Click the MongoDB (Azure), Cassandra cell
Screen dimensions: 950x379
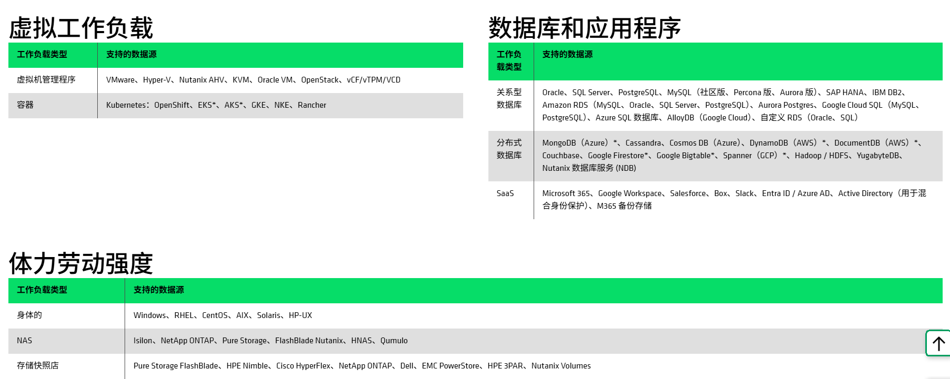(x=738, y=156)
